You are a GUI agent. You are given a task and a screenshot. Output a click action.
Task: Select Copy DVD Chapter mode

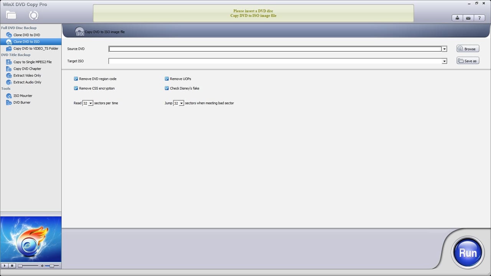coord(27,69)
